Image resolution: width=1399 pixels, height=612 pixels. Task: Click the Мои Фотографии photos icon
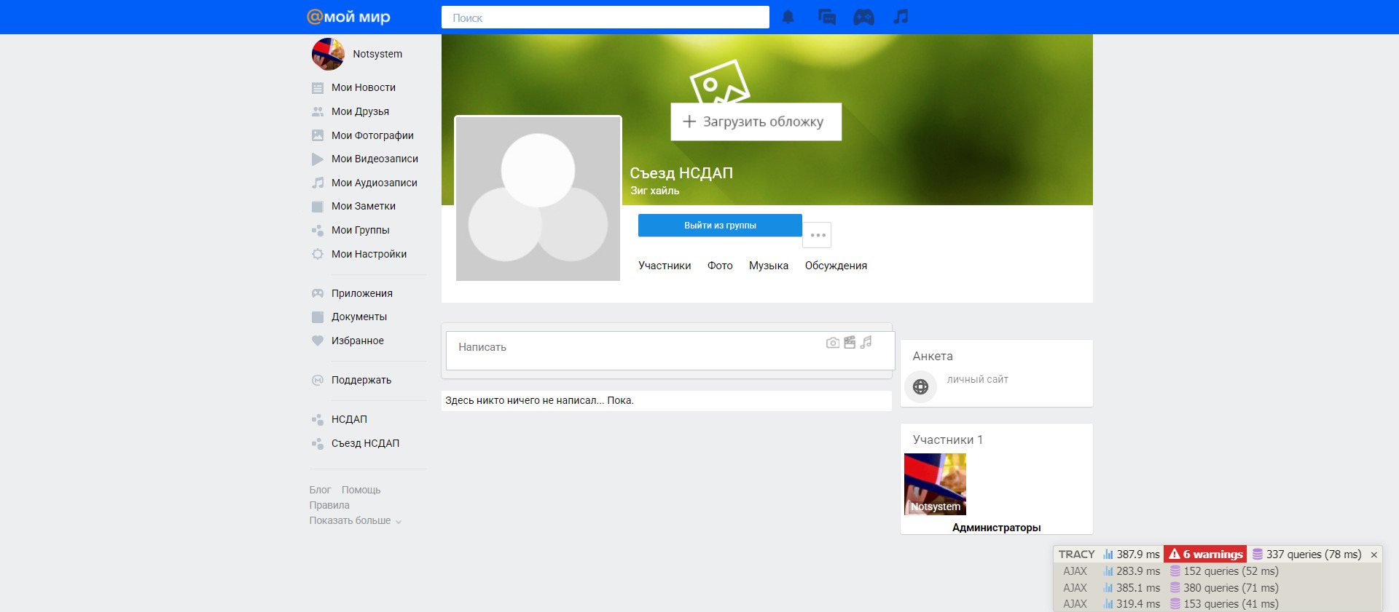pos(318,135)
